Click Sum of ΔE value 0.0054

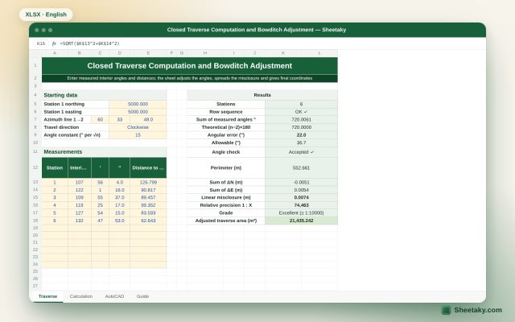pos(301,190)
